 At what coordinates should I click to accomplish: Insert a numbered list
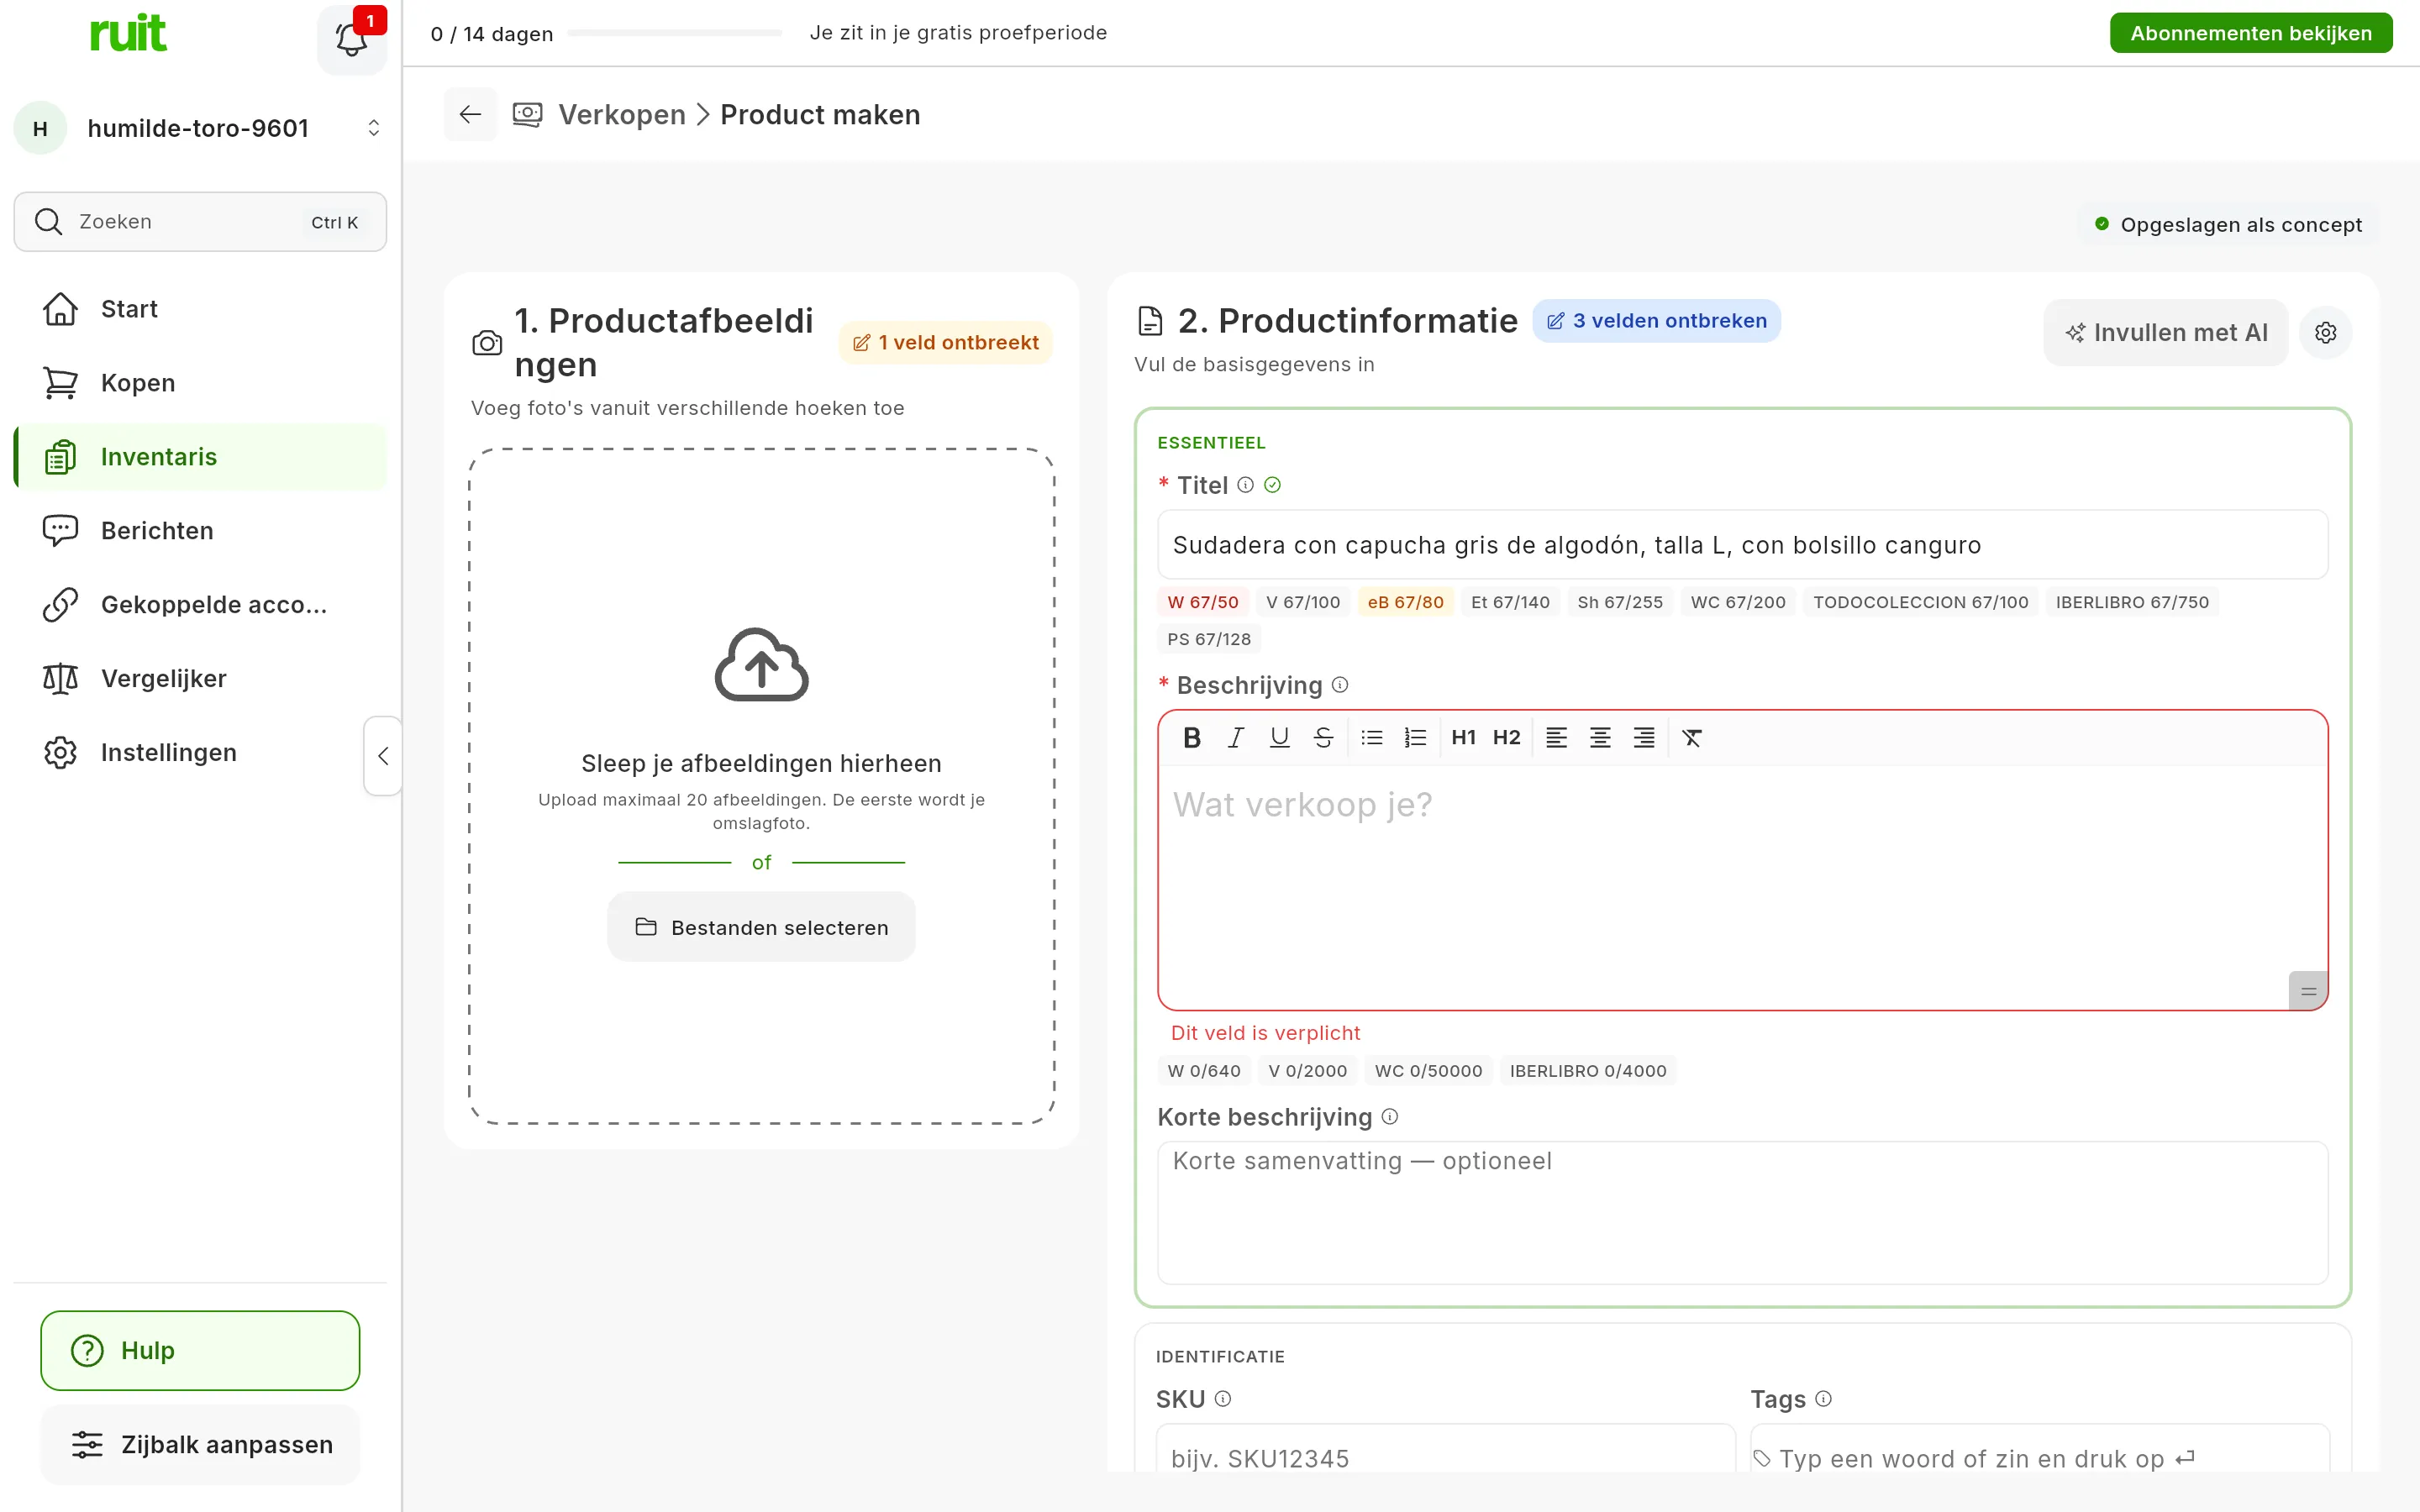(x=1415, y=738)
